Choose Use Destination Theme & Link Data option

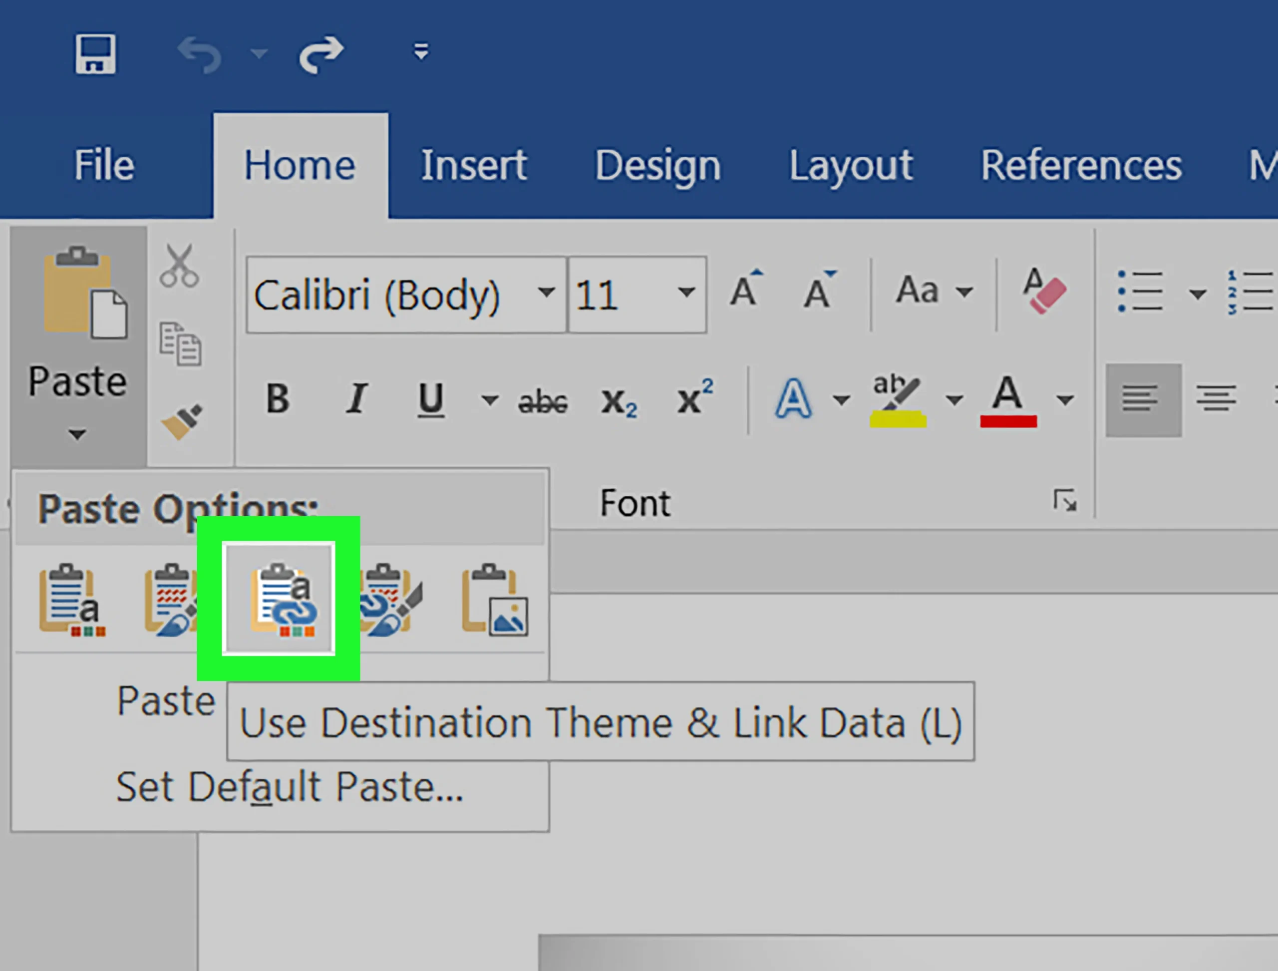(279, 598)
